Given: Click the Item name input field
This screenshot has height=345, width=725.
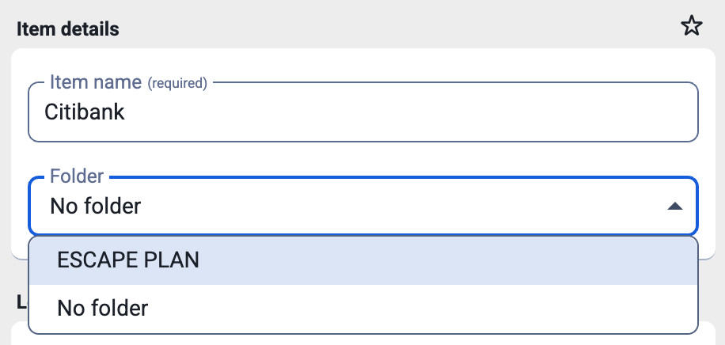Looking at the screenshot, I should click(363, 112).
